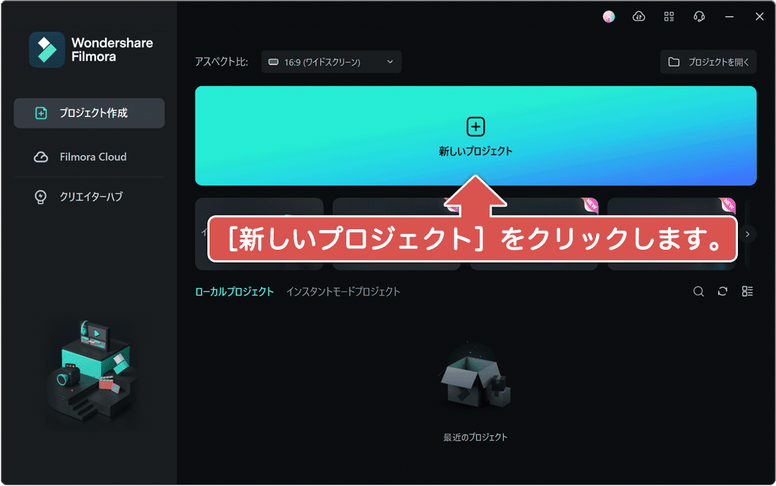Image resolution: width=776 pixels, height=486 pixels.
Task: Select プロジェクト作成 in the sidebar
Action: [x=89, y=113]
